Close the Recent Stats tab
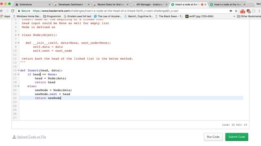The width and height of the screenshot is (261, 146). pos(128,4)
